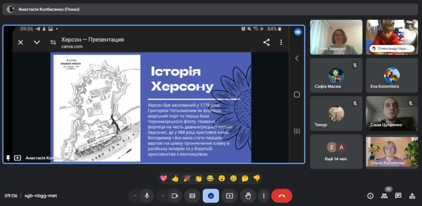Toggle closed captions button
The height and width of the screenshot is (206, 422).
click(192, 196)
